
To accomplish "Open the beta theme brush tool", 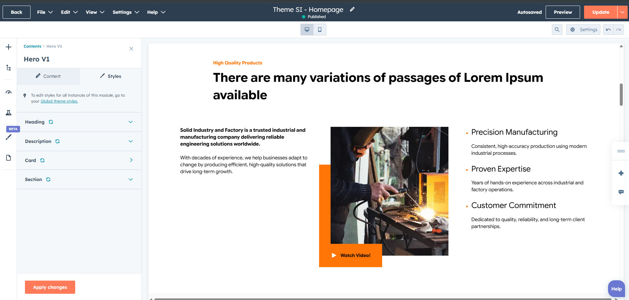I will pos(9,137).
